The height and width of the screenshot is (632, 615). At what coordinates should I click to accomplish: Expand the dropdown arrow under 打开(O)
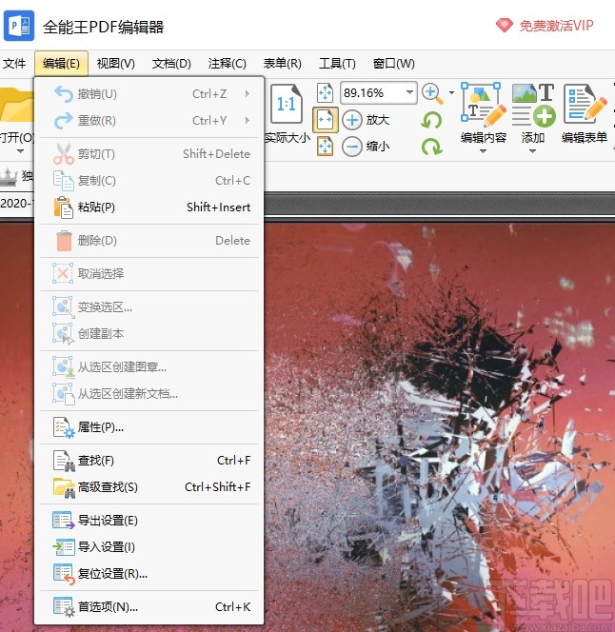(20, 151)
